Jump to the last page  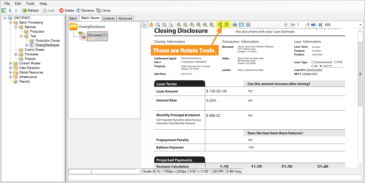[320, 25]
